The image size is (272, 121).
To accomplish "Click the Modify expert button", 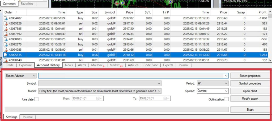I will [x=250, y=99].
